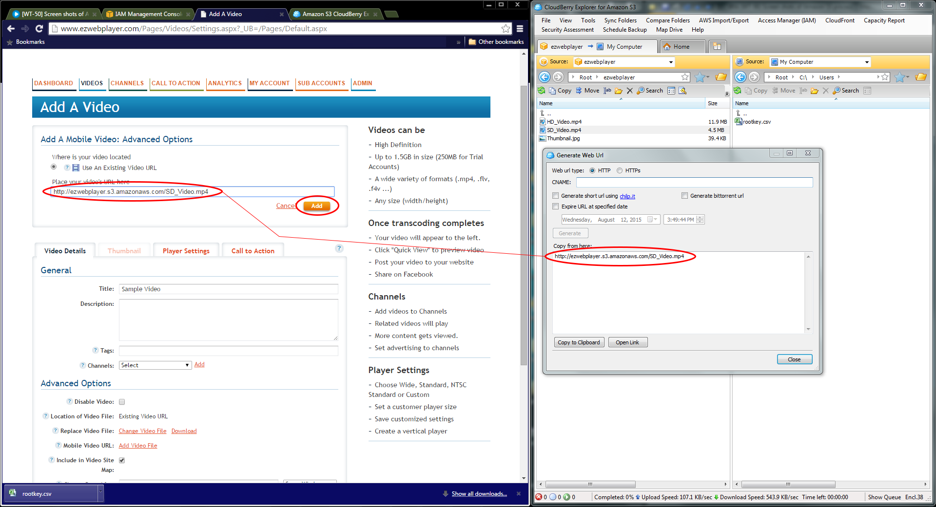This screenshot has width=936, height=507.
Task: Click rename icon in ezwebplayer pane toolbar
Action: point(607,91)
